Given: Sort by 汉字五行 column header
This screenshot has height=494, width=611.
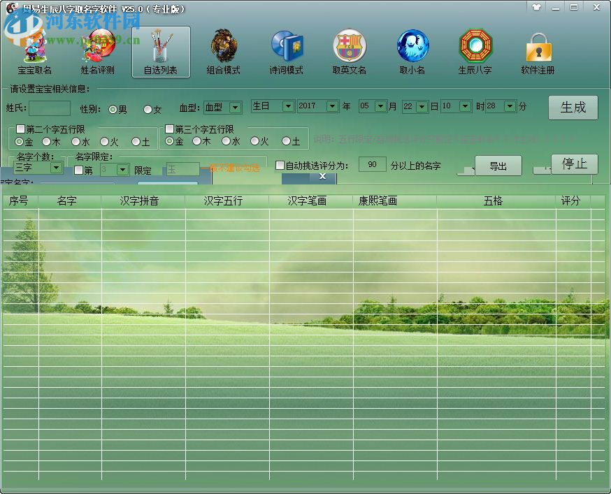Looking at the screenshot, I should pos(223,201).
